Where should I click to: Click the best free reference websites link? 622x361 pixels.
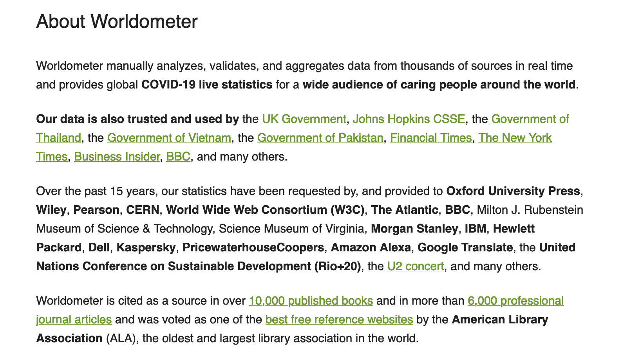tap(339, 319)
